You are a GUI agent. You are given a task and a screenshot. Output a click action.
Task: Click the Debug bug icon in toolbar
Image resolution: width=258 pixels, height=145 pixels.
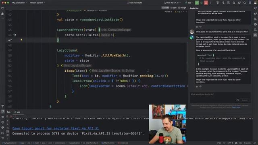(x=201, y=3)
